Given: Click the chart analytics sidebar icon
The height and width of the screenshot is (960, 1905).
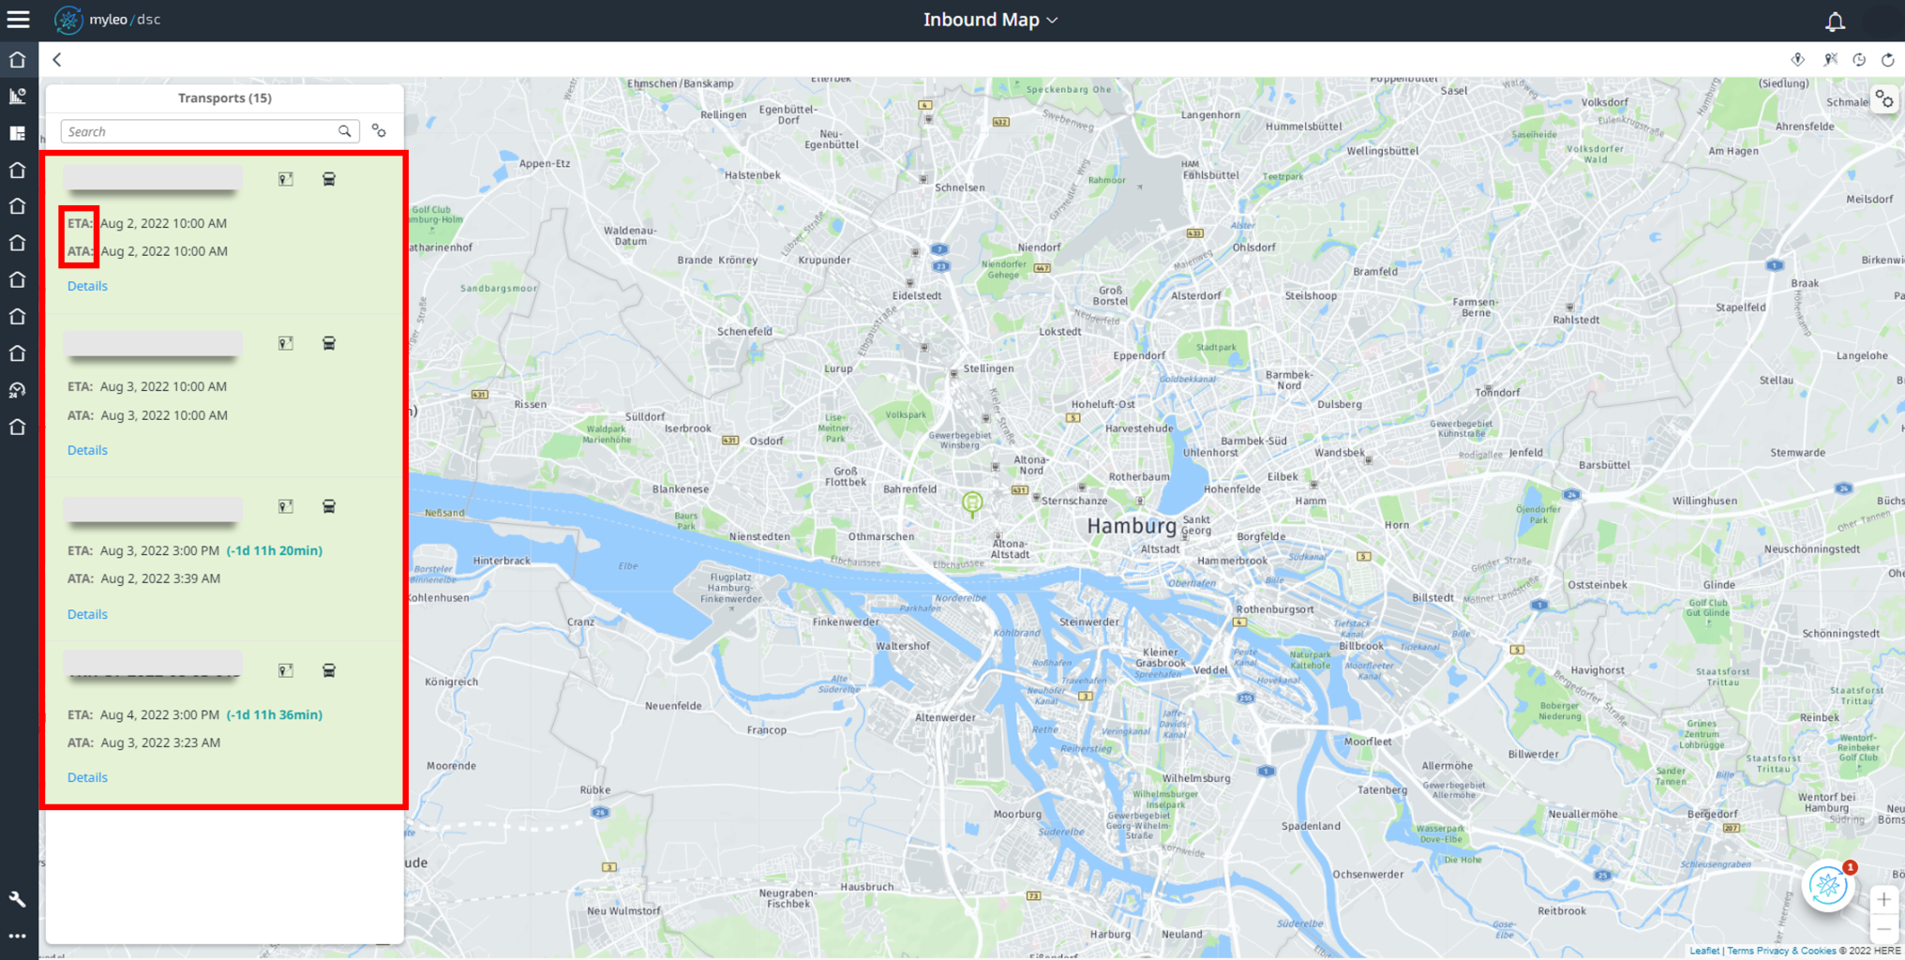Looking at the screenshot, I should pos(18,96).
